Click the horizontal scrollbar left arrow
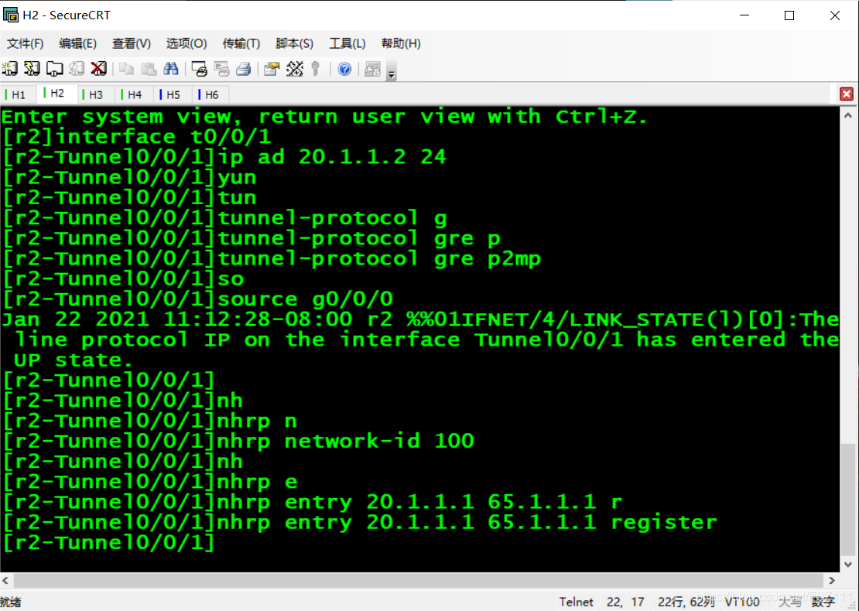The width and height of the screenshot is (859, 611). pos(5,580)
